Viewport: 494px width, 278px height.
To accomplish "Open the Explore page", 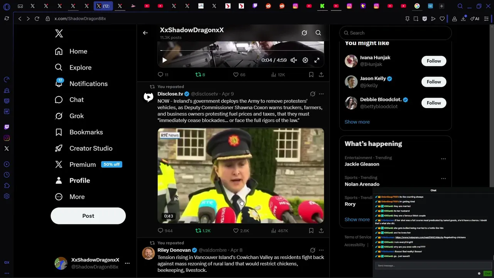I will (x=73, y=68).
